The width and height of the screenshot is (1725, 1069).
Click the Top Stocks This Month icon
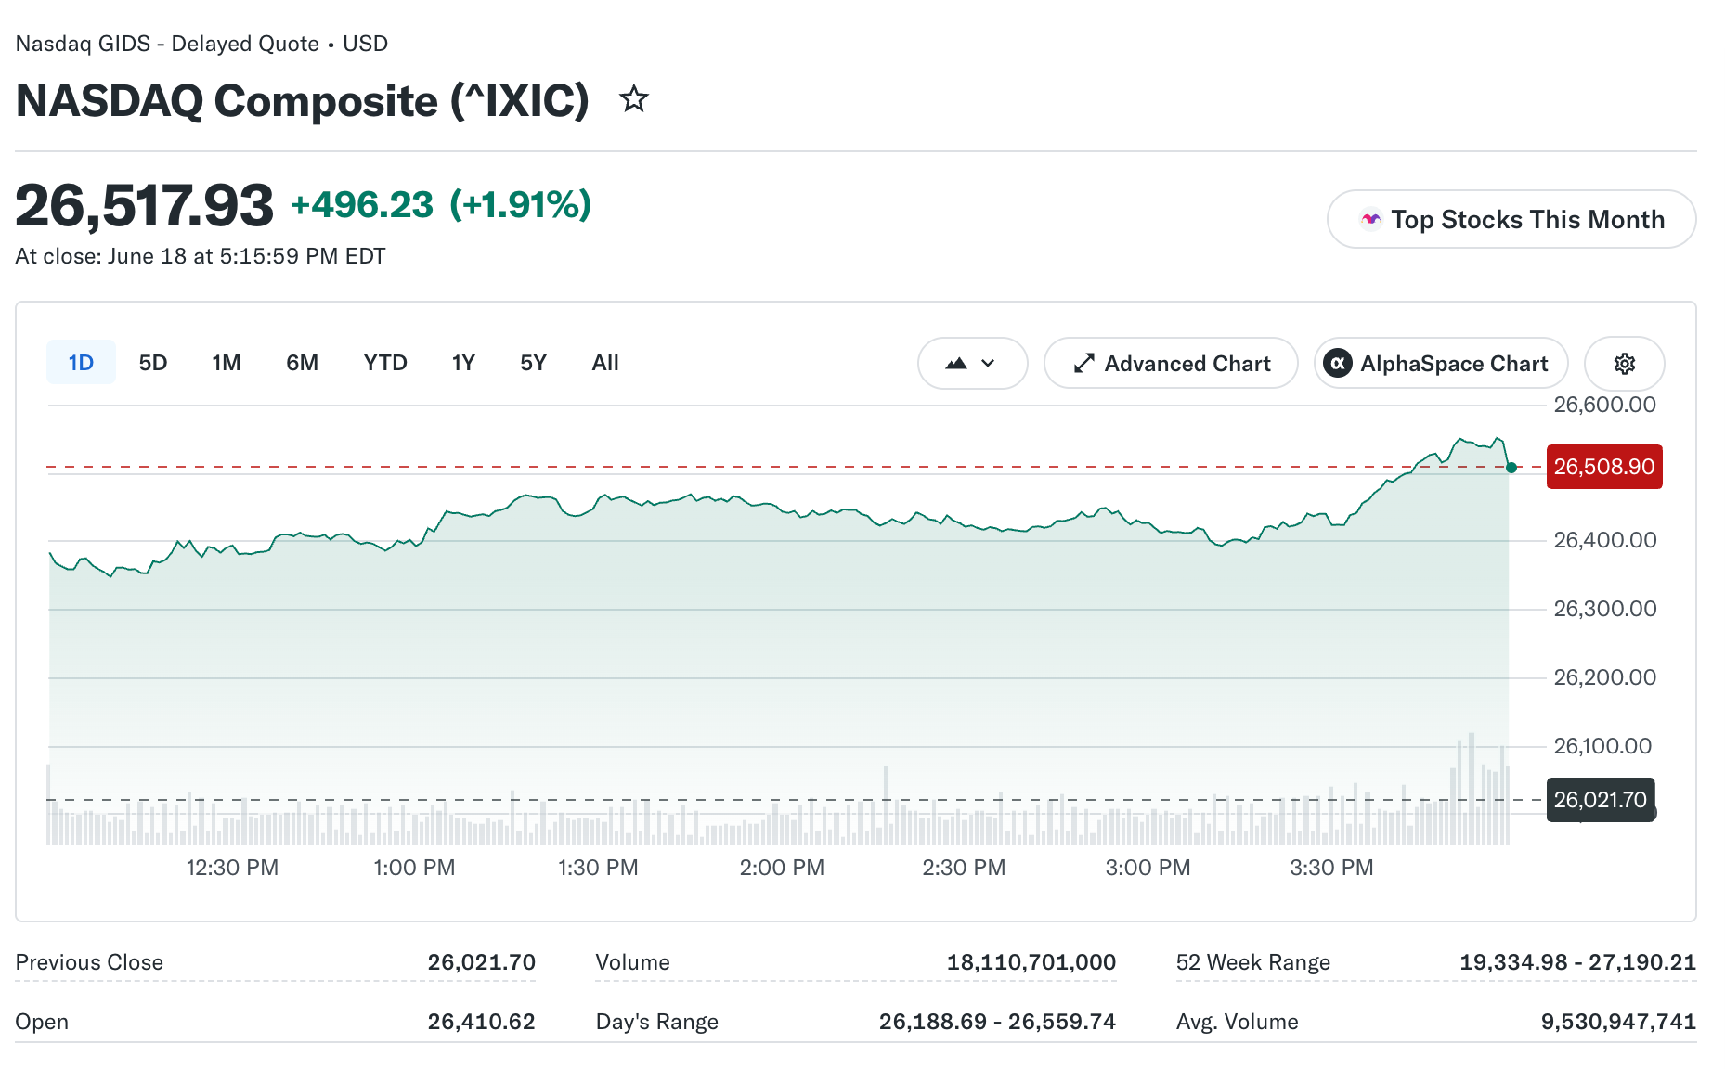[x=1370, y=219]
